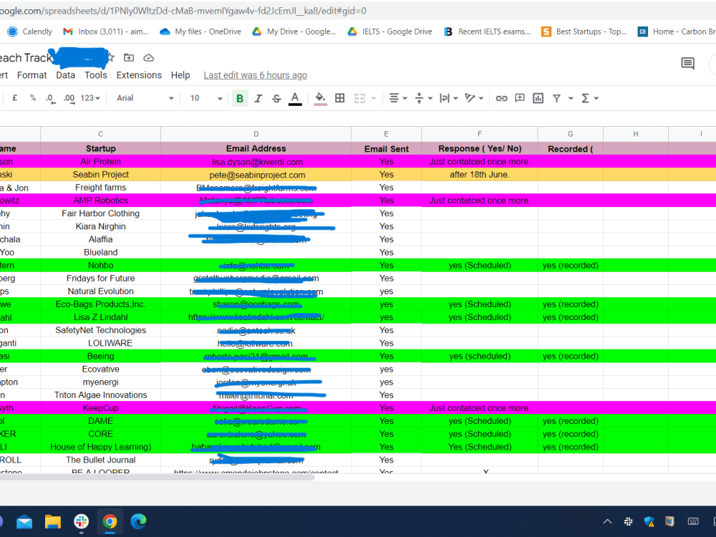Open the Extensions menu
This screenshot has width=716, height=537.
click(x=139, y=75)
